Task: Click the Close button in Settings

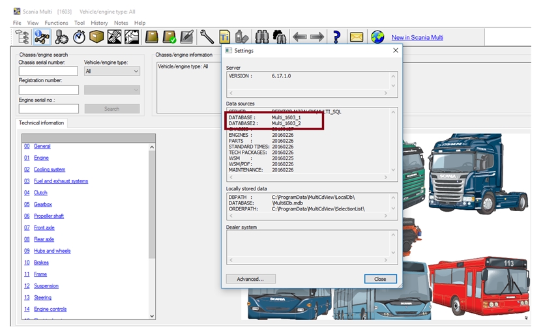Action: pyautogui.click(x=380, y=279)
